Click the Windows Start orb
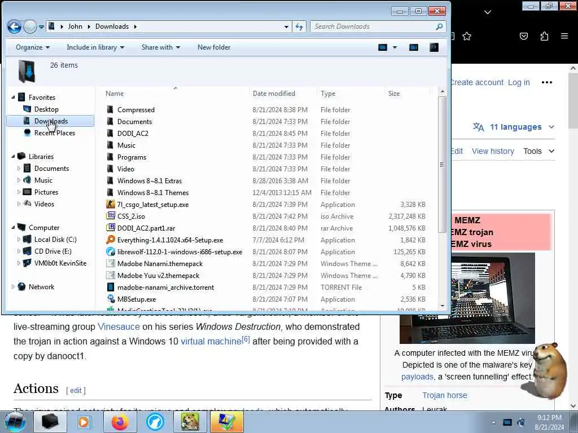 pos(15,422)
